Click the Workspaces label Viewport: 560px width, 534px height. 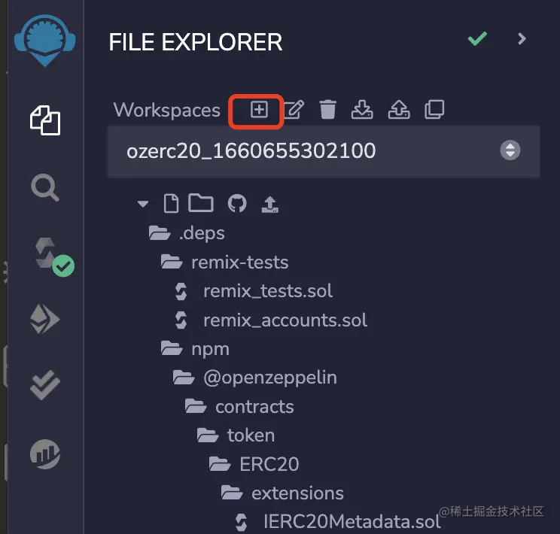tap(167, 110)
